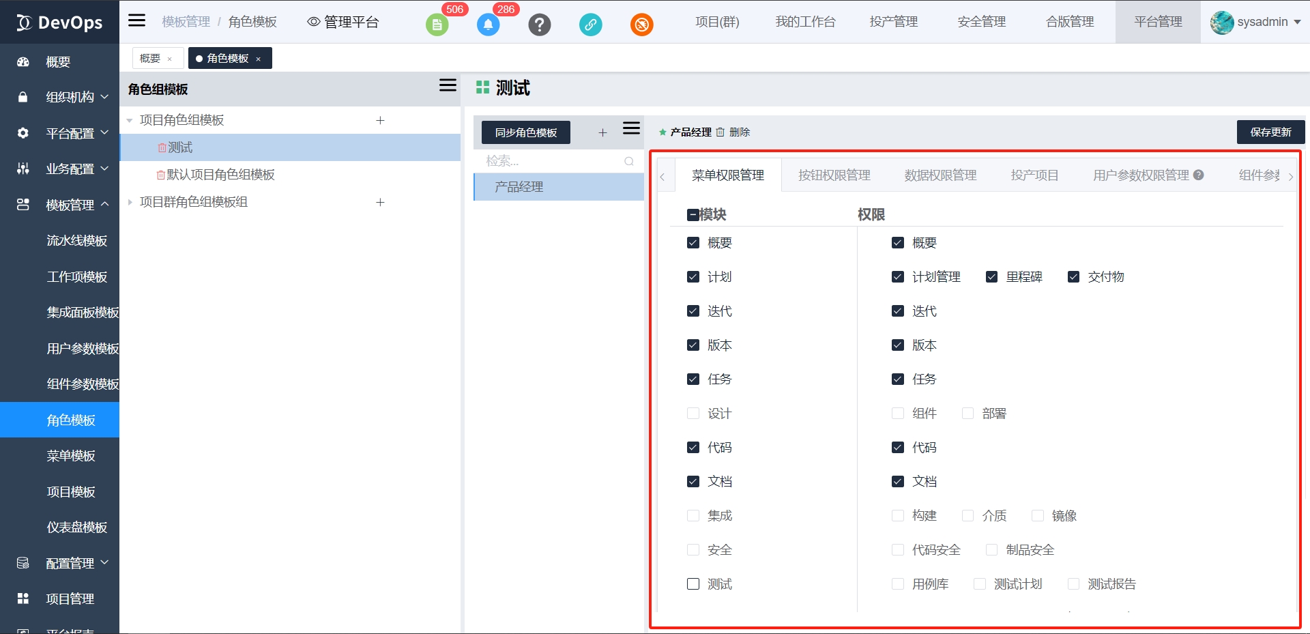Click the teal link icon in header
Image resolution: width=1310 pixels, height=634 pixels.
(590, 25)
